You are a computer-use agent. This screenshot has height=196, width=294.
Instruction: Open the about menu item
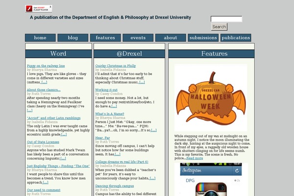click(x=171, y=38)
